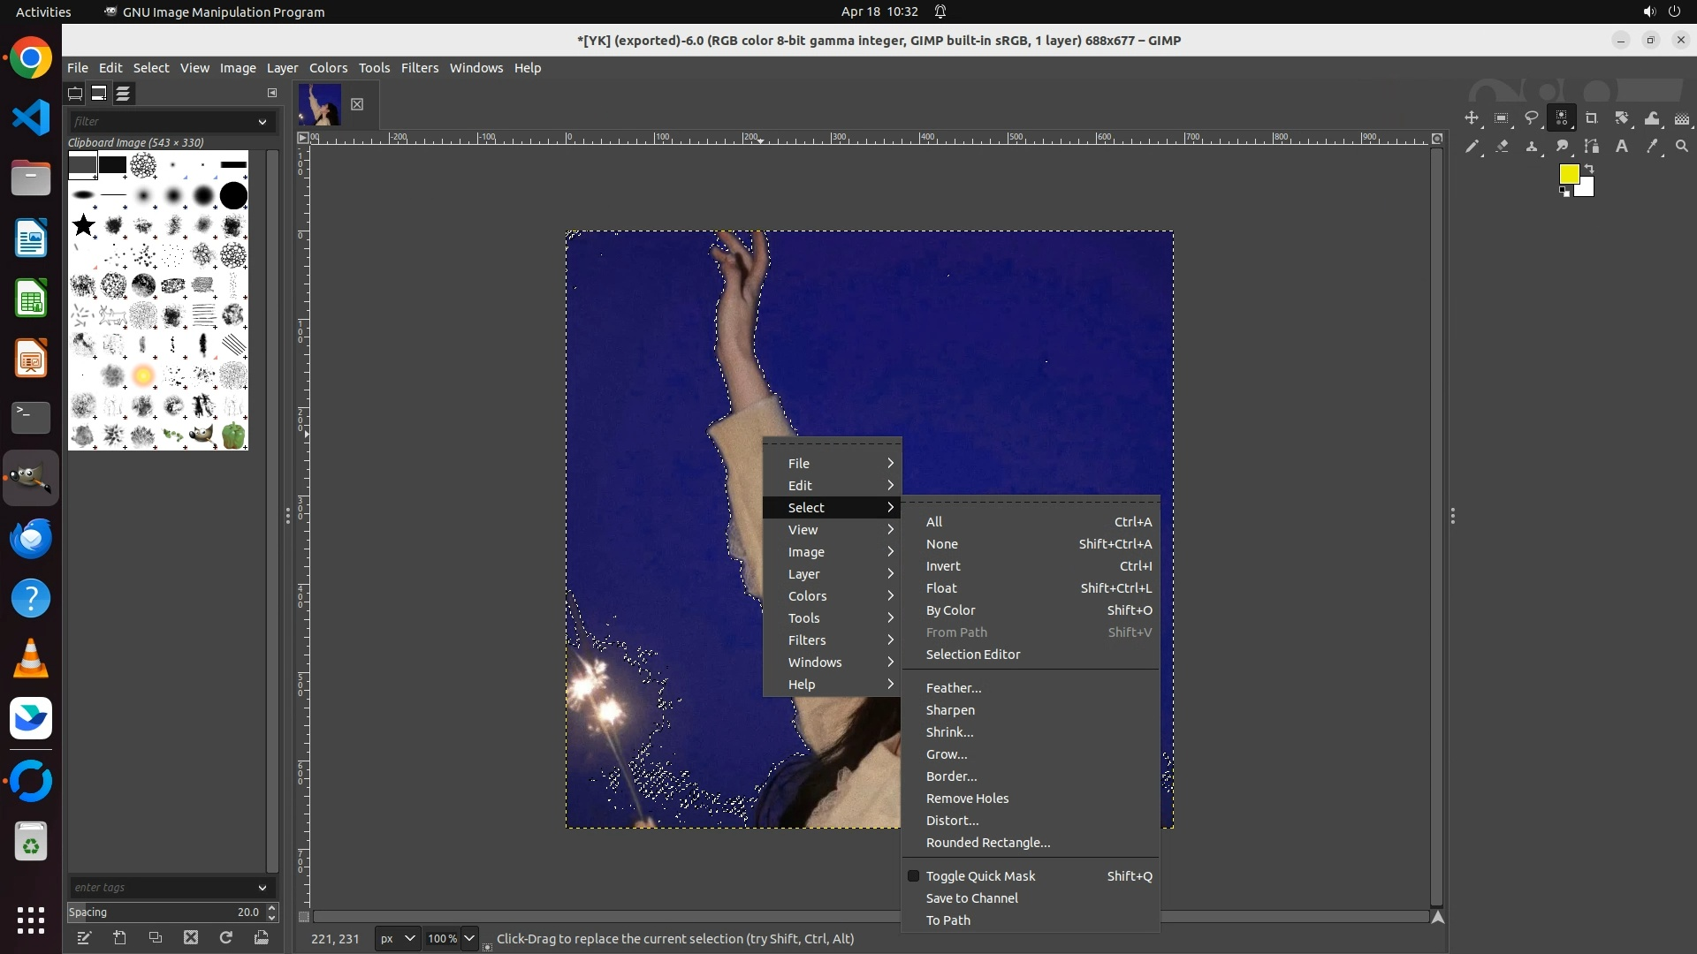Click the green pepper brush thumbnail
Viewport: 1697px width, 954px height.
(x=233, y=435)
